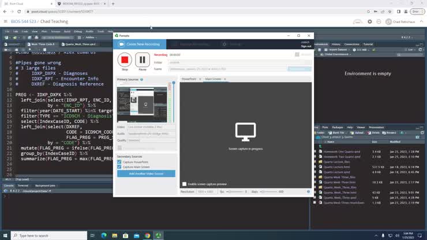Open the posit.cloud hamburger menu

[x=5, y=21]
